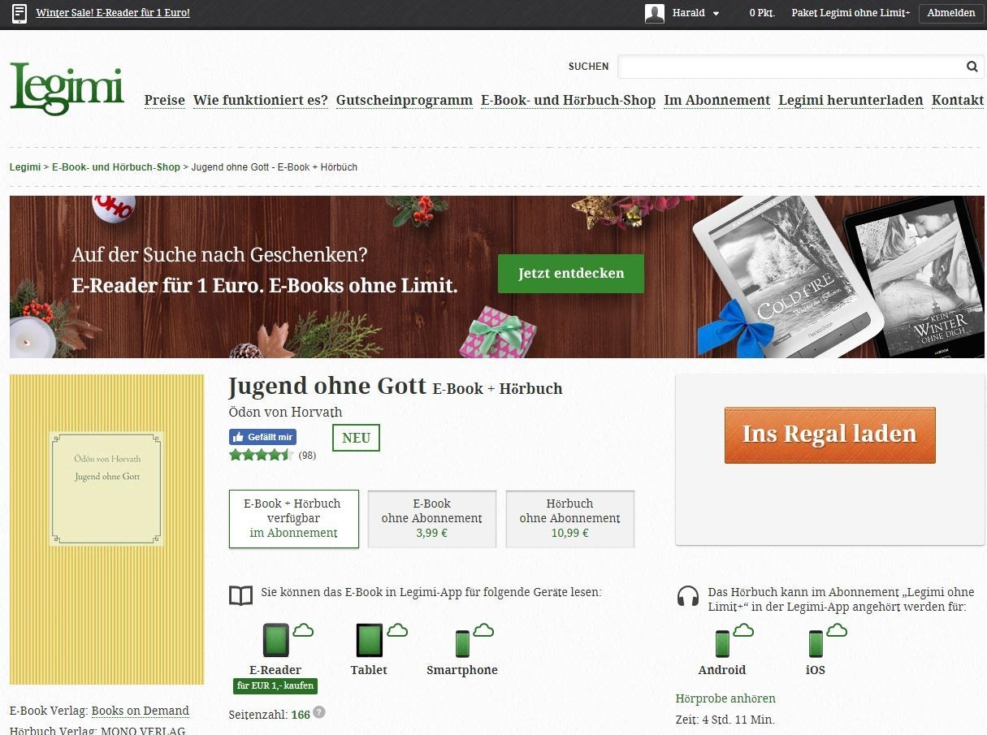This screenshot has width=987, height=735.
Task: Click the Android phone icon
Action: 721,643
